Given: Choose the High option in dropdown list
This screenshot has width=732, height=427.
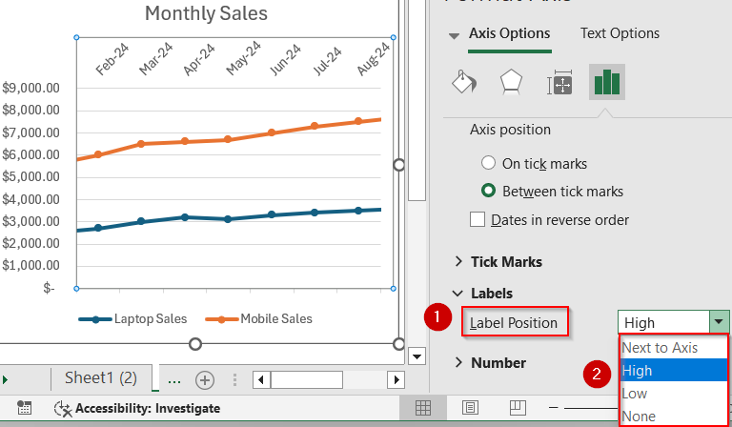Looking at the screenshot, I should point(673,371).
